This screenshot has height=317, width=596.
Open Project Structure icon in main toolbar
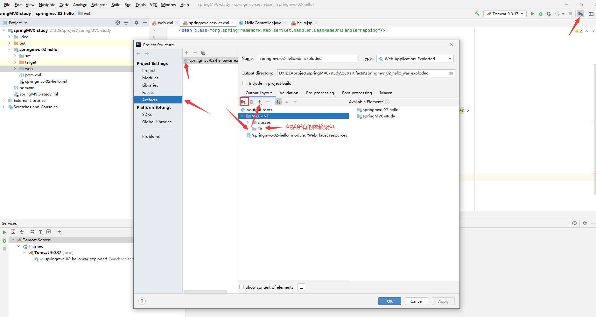pyautogui.click(x=581, y=14)
